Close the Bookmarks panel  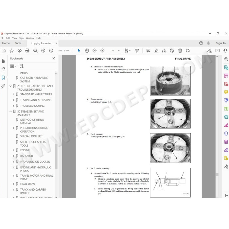54,58
